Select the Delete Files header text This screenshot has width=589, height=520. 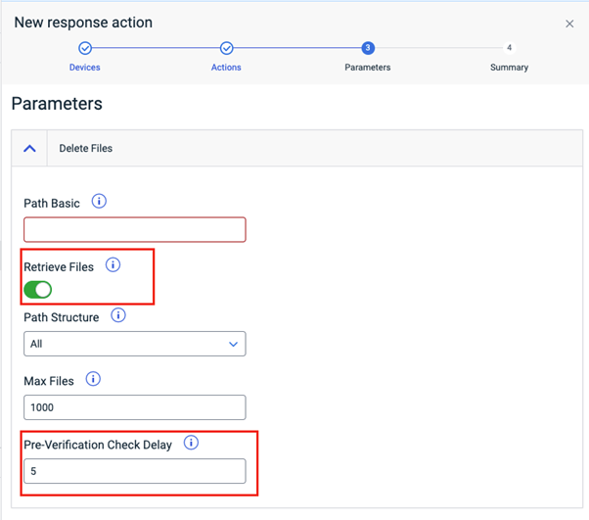click(x=86, y=148)
